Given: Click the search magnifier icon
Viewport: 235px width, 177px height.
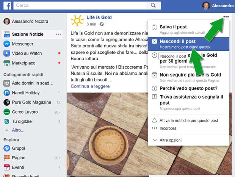Looking at the screenshot, I should 153,5.
